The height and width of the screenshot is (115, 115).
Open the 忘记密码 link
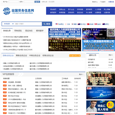51,2
